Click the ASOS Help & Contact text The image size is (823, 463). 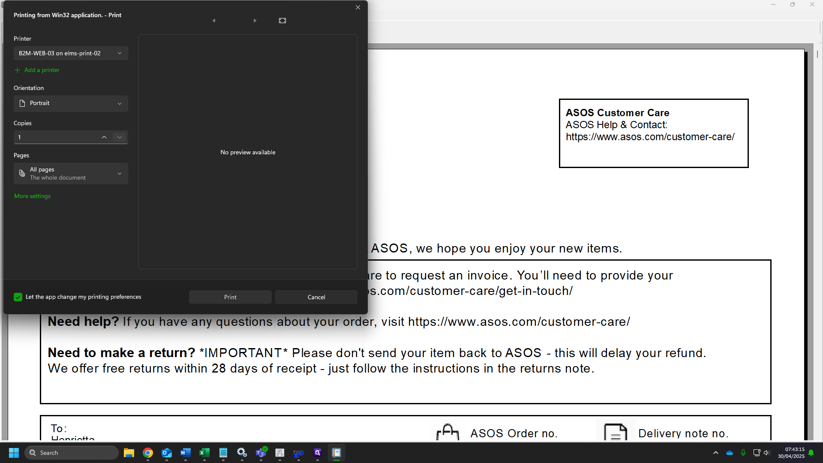click(x=616, y=125)
